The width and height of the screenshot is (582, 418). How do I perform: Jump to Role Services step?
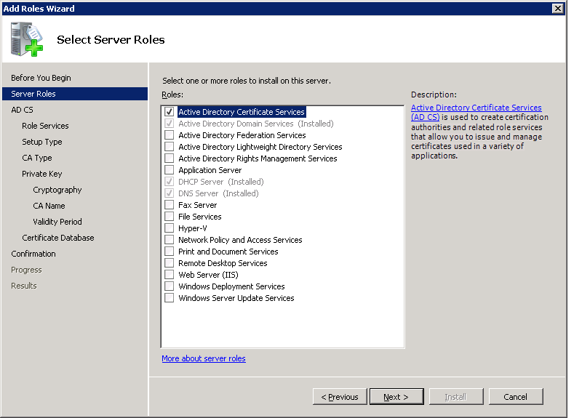(x=45, y=126)
